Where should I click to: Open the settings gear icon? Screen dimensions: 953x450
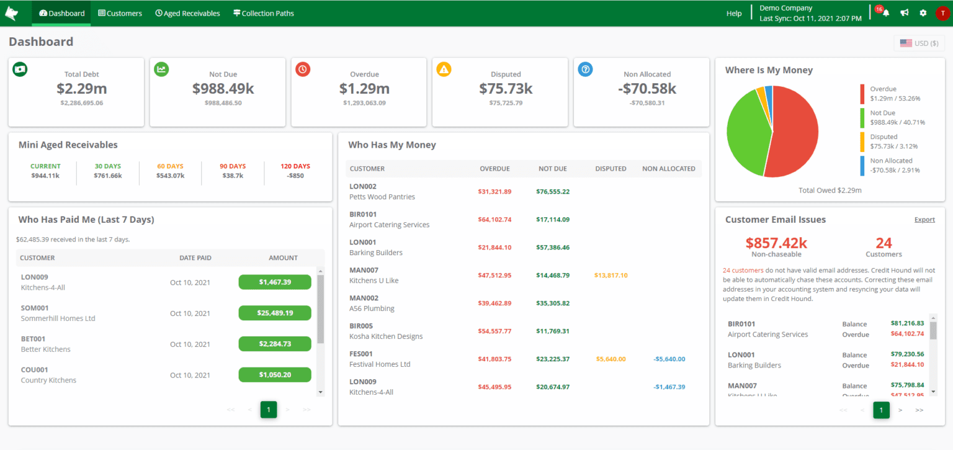(923, 12)
